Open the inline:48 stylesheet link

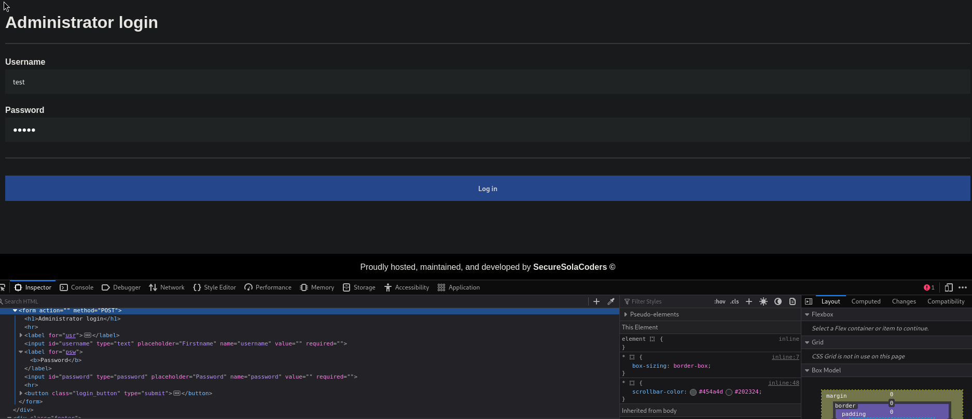[784, 383]
